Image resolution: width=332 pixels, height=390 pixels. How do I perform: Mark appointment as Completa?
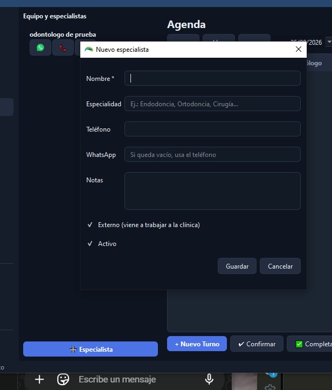pyautogui.click(x=310, y=344)
